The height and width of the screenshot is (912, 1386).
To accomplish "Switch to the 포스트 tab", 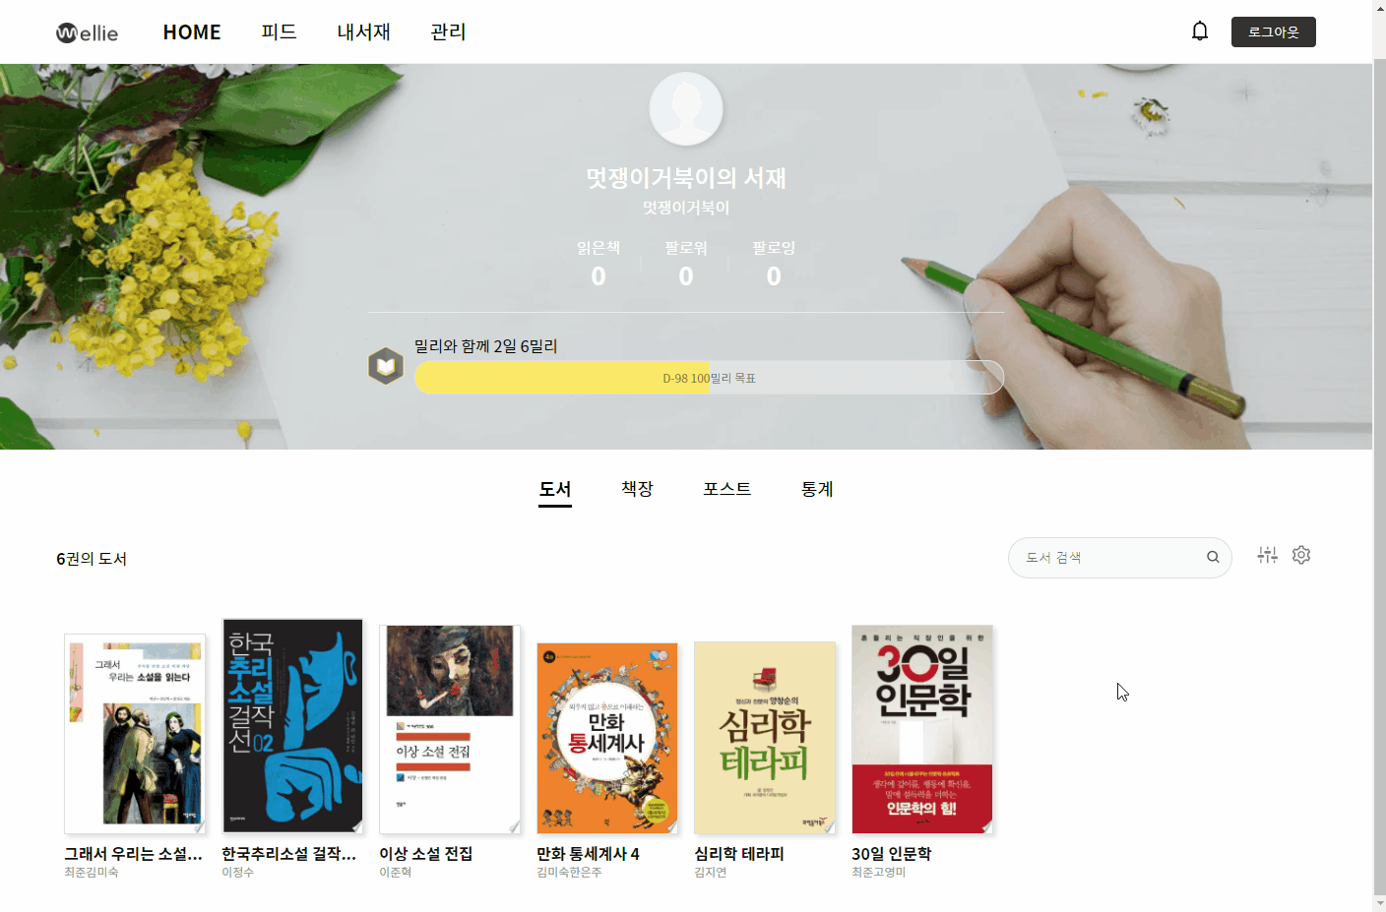I will [x=726, y=489].
